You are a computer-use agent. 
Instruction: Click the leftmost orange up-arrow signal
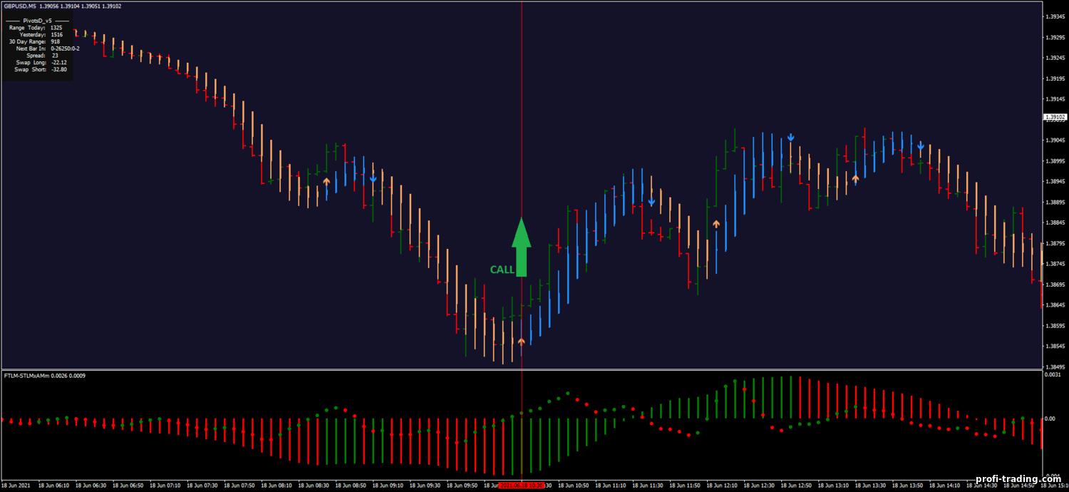coord(326,182)
